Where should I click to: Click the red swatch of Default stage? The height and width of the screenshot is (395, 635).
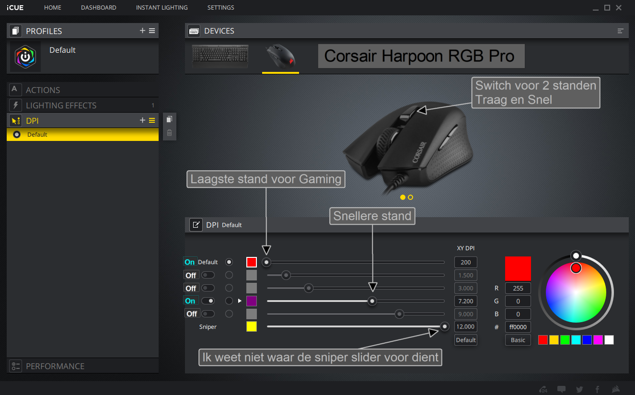252,262
